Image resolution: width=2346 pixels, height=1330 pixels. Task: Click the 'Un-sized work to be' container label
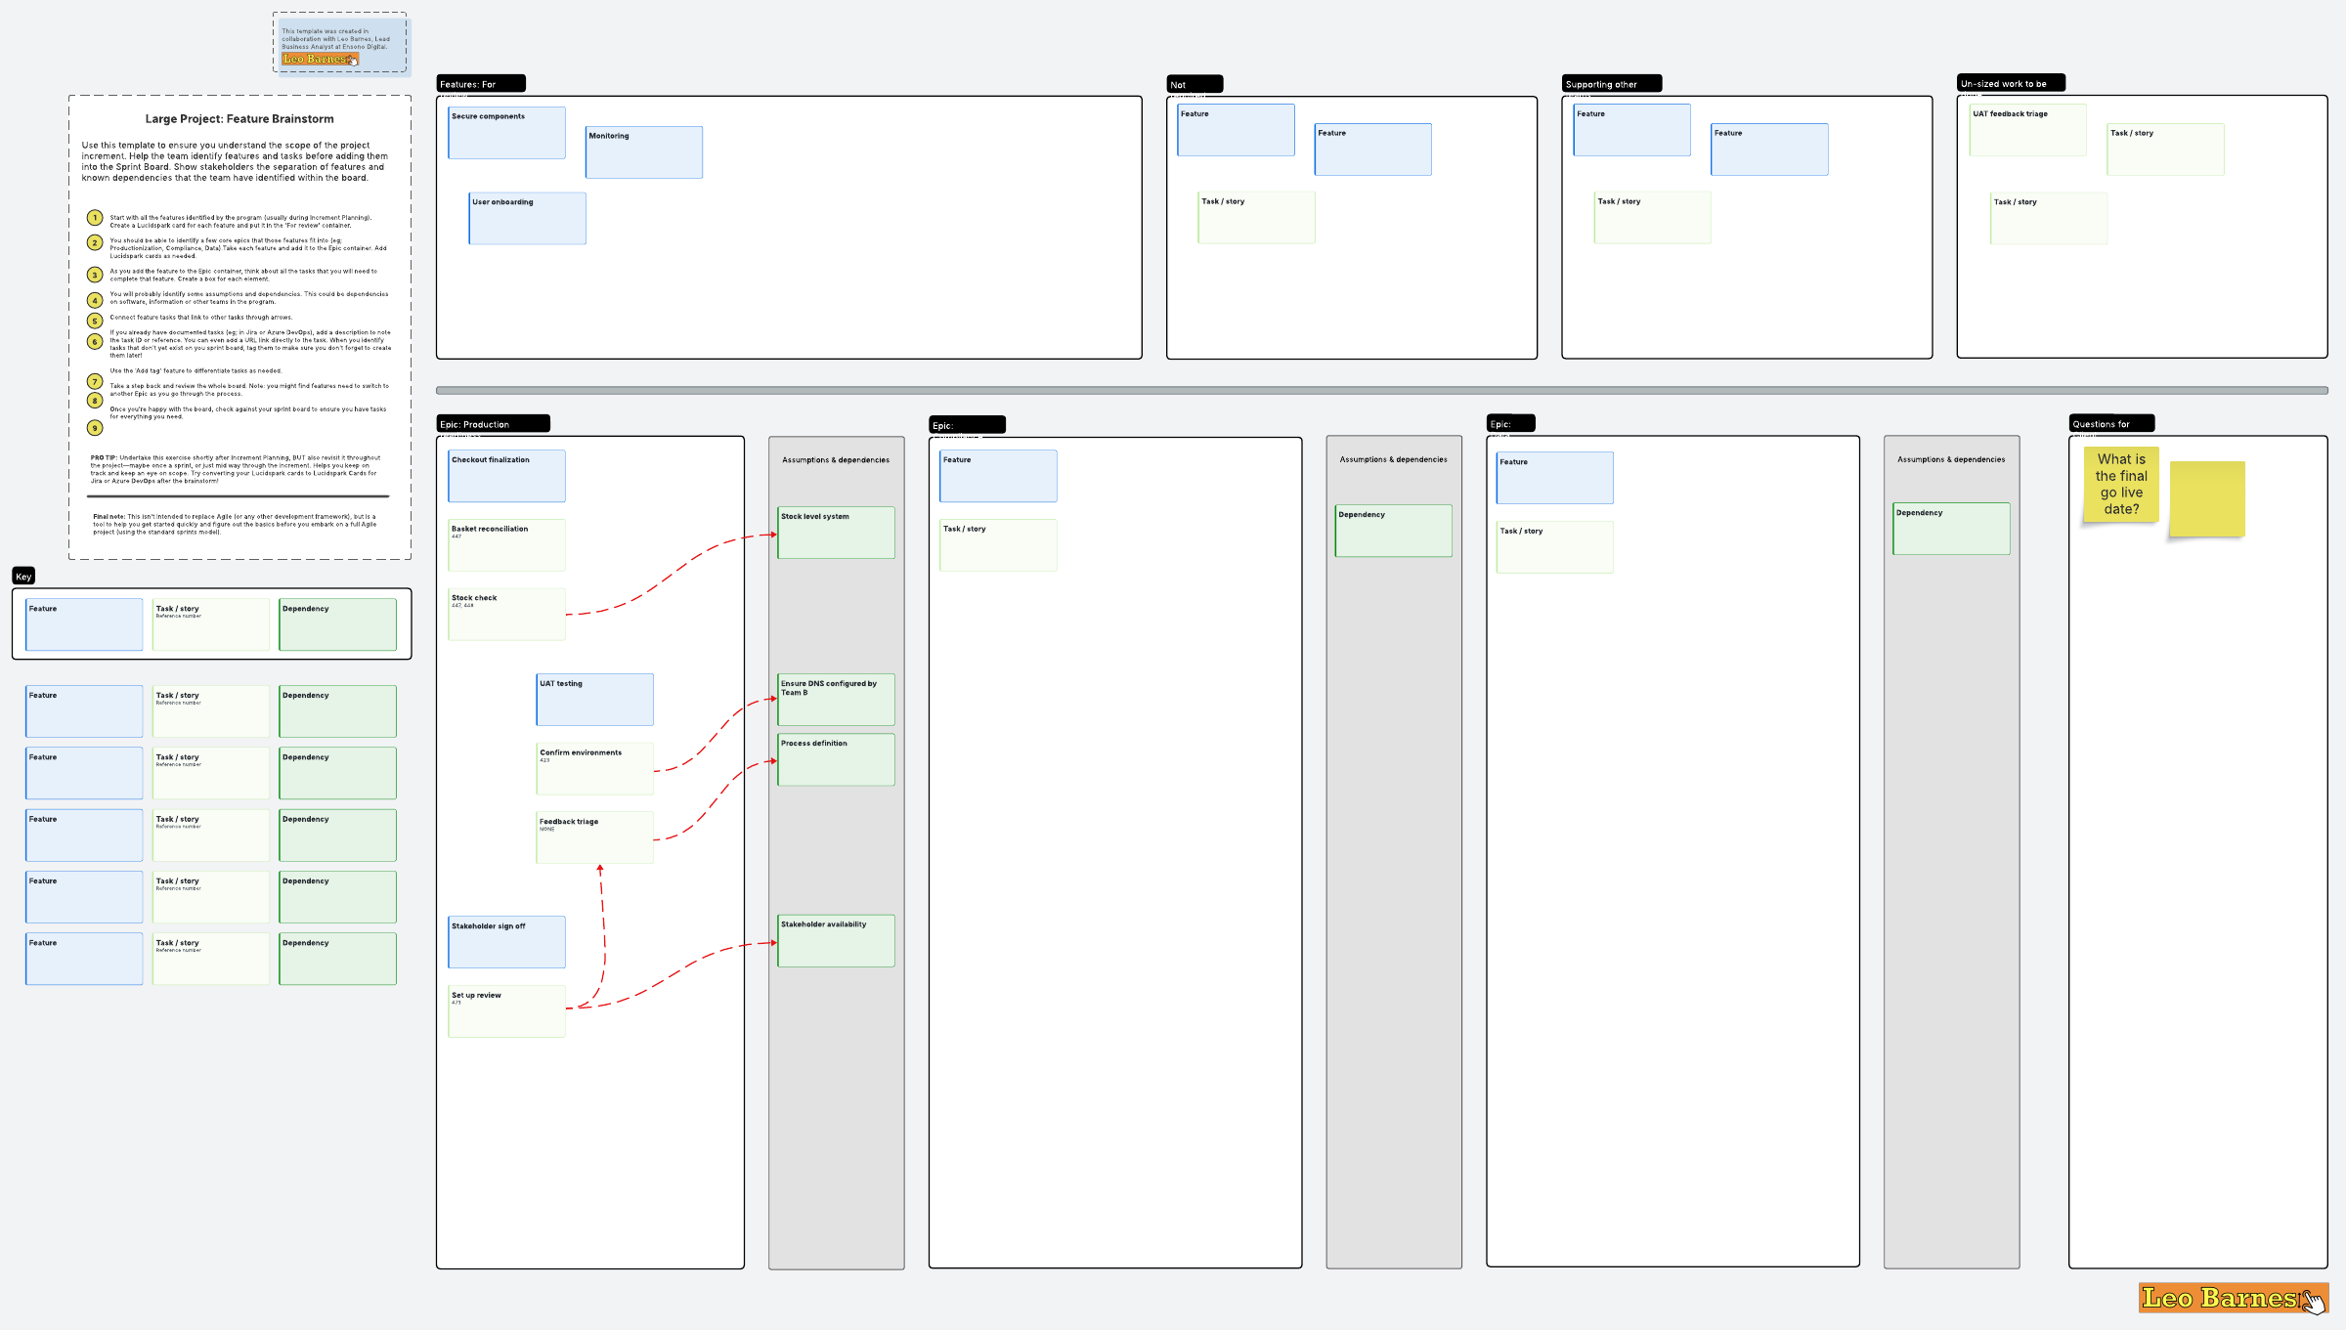2010,84
